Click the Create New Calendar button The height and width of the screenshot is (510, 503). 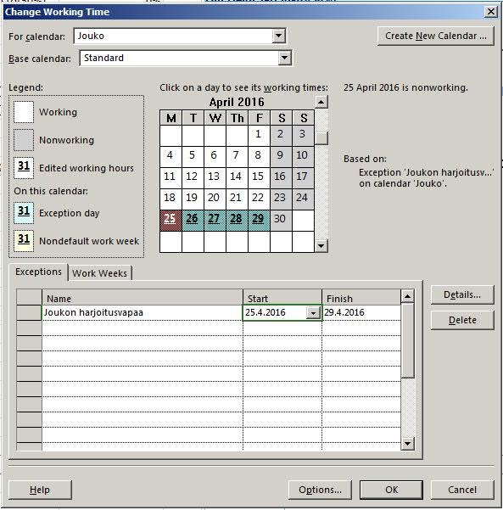[436, 36]
